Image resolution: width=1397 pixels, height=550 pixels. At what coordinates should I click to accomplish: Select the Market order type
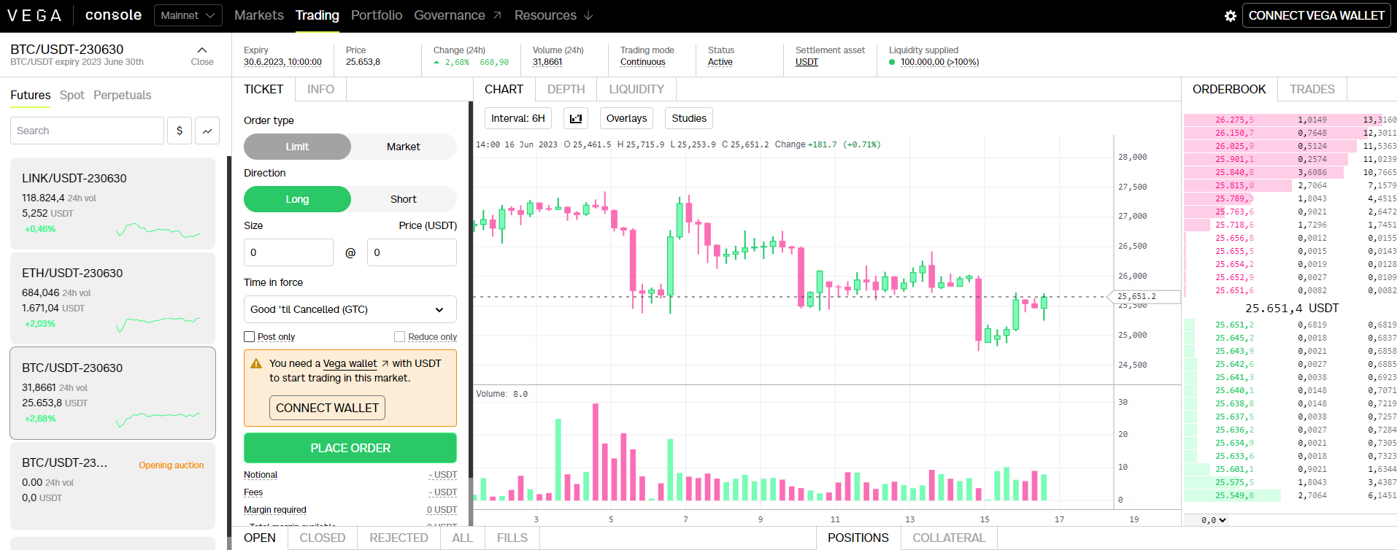(403, 147)
